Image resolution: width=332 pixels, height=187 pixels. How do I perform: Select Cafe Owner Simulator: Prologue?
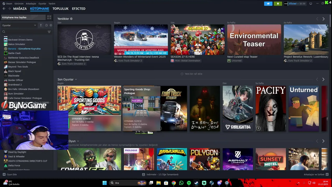25,98
